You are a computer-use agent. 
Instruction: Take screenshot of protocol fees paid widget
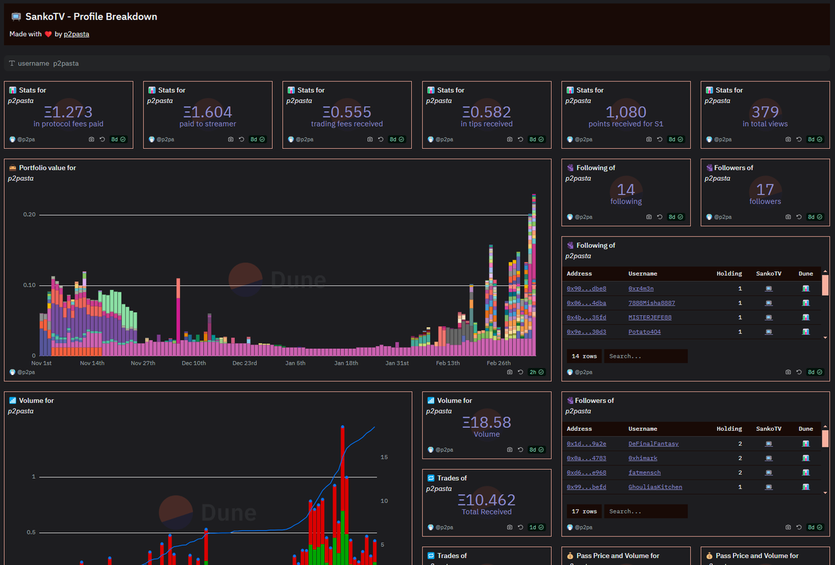coord(93,139)
